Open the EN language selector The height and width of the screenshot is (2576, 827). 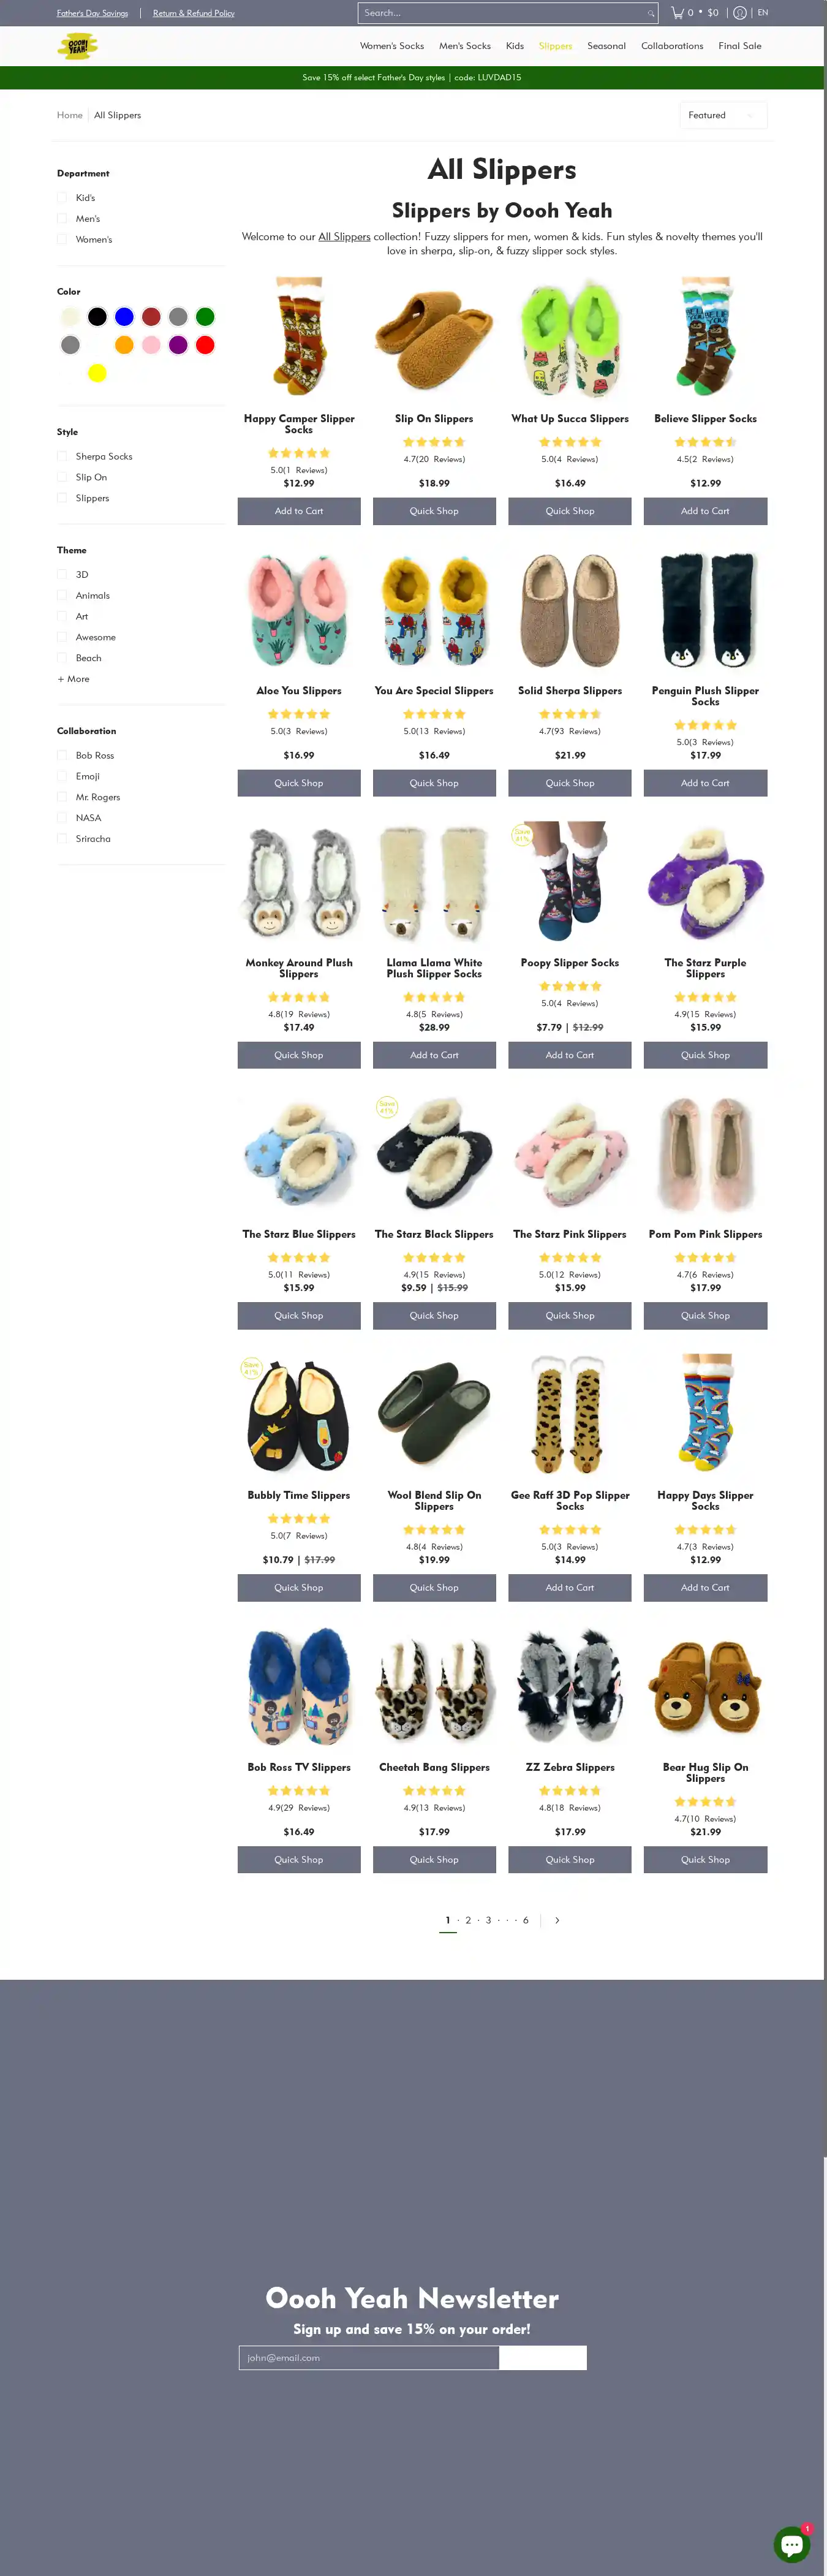763,13
